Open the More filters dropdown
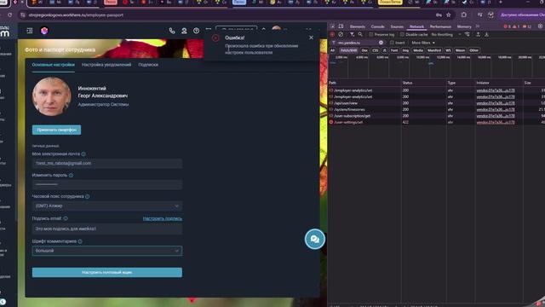The width and height of the screenshot is (545, 307). (x=423, y=43)
